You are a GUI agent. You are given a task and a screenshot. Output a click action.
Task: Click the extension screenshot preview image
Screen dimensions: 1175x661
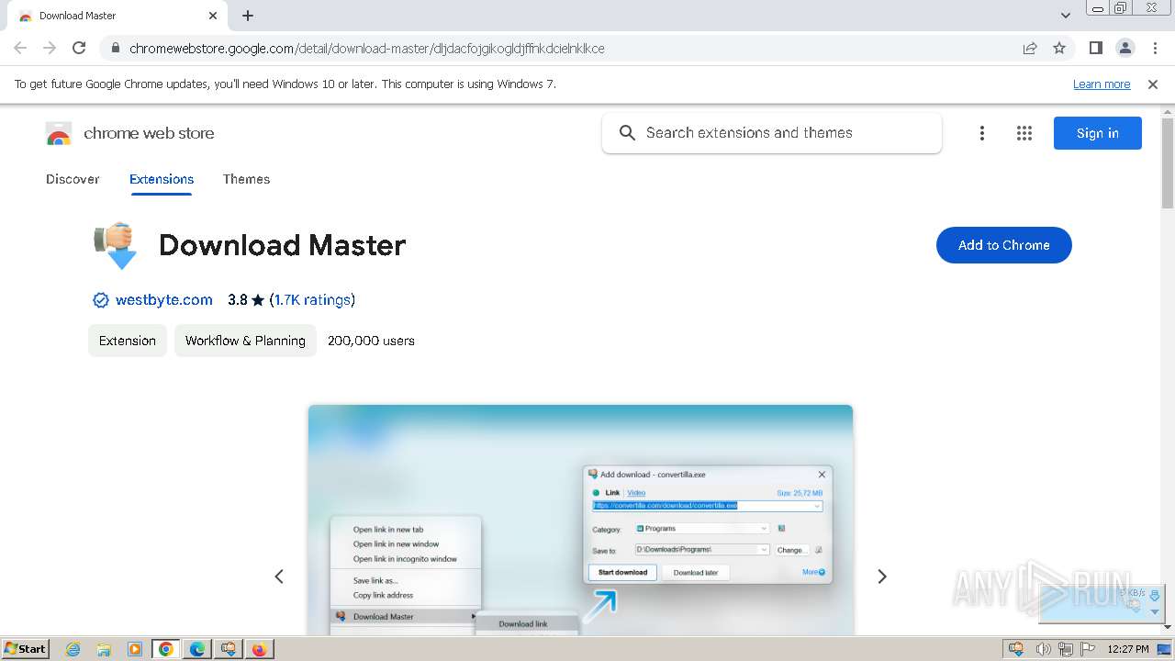580,520
